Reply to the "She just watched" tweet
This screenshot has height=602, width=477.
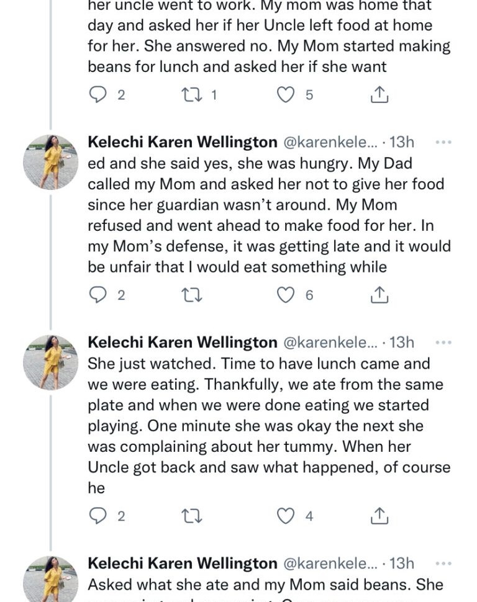click(x=98, y=516)
